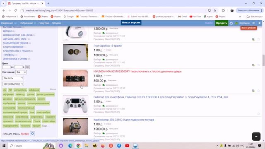Click the browser address bar

pyautogui.click(x=115, y=10)
